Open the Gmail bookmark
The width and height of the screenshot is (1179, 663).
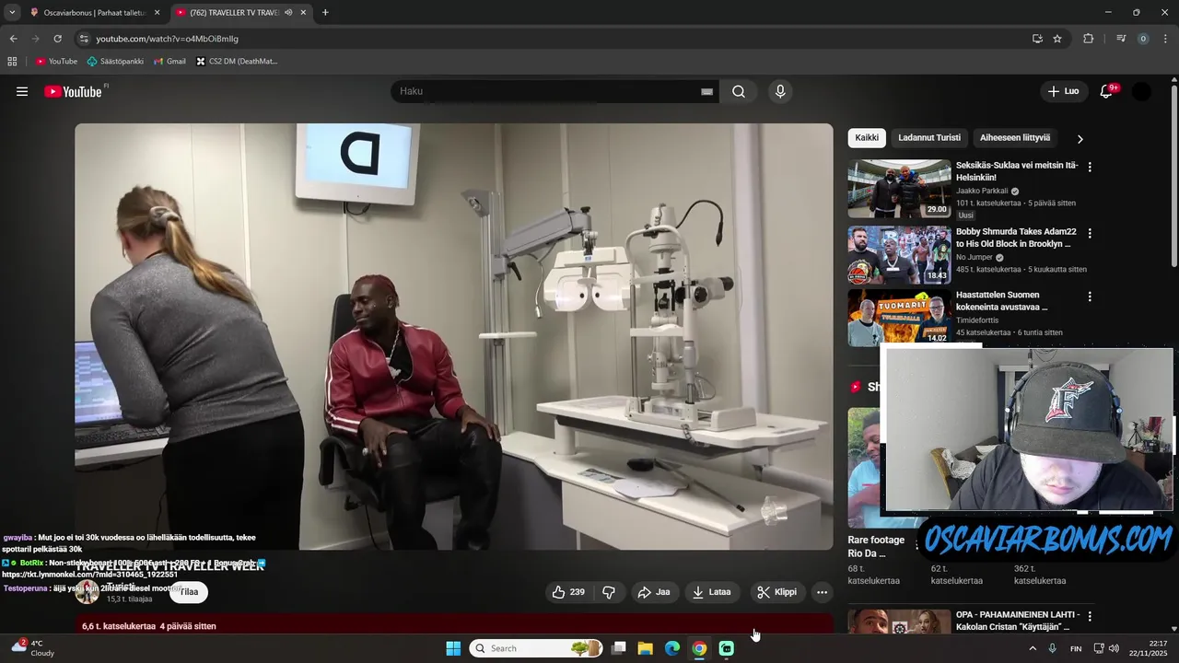169,62
